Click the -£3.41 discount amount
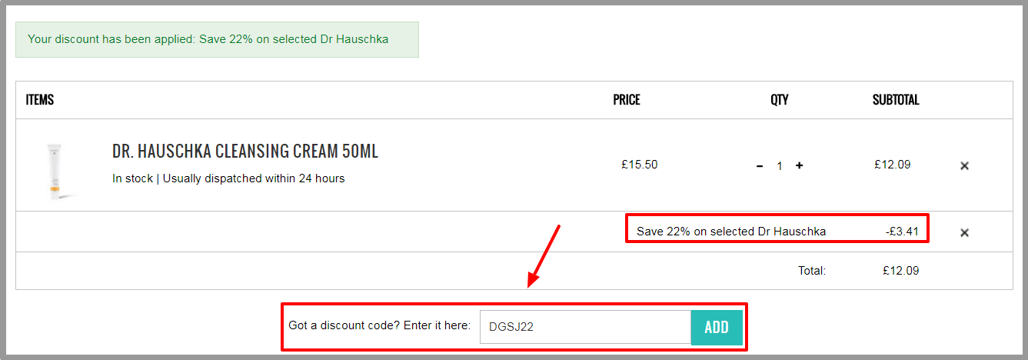The image size is (1028, 360). pyautogui.click(x=902, y=231)
